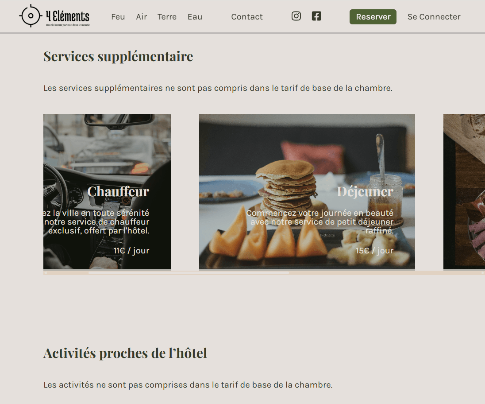Select the Eau menu item

(x=195, y=17)
